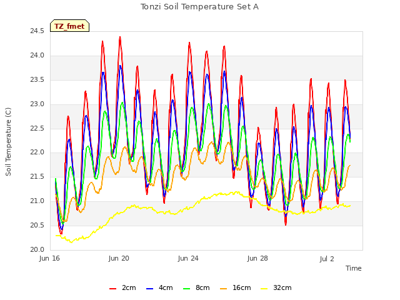Screen dimensions: 400x300
Task: Click the green 8cm legend swatch
Action: pyautogui.click(x=187, y=289)
